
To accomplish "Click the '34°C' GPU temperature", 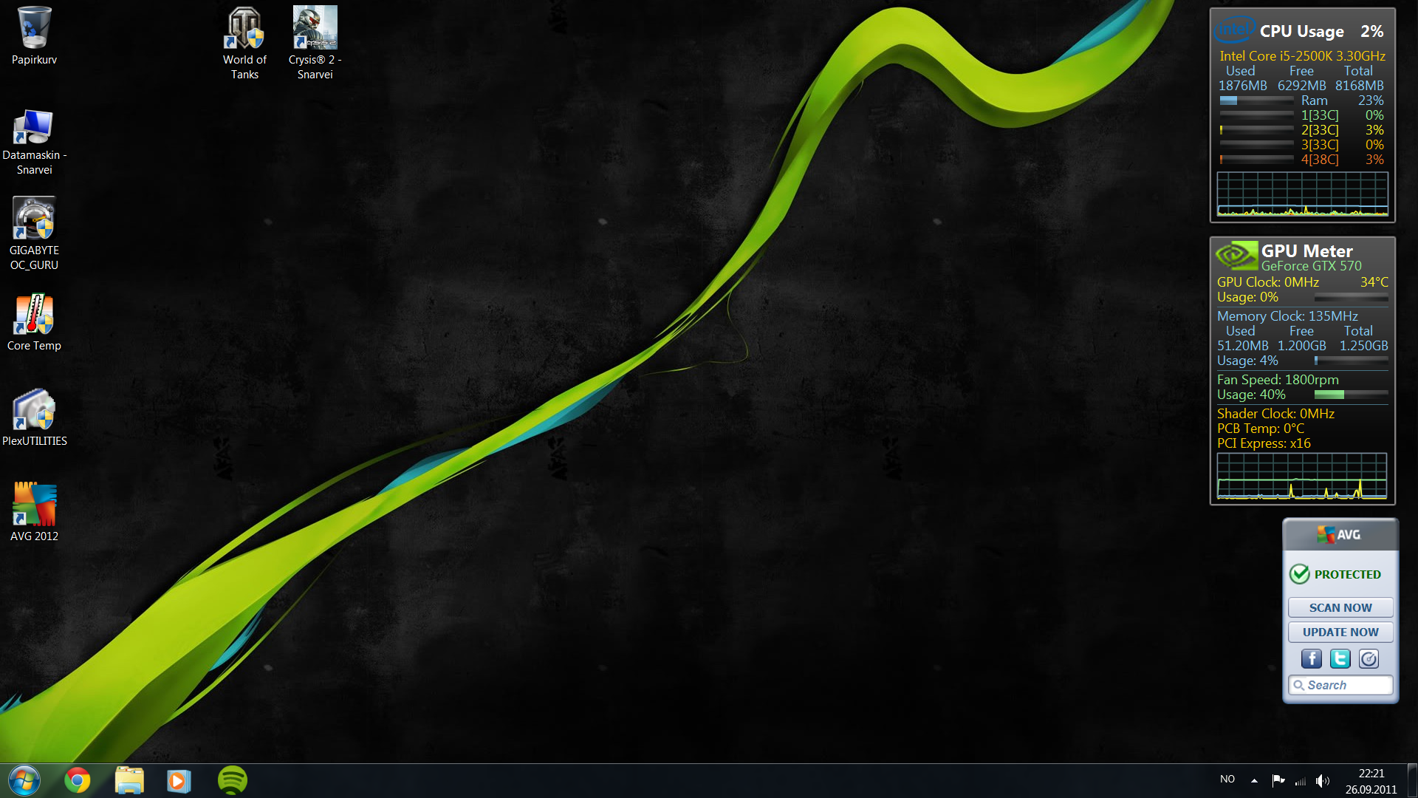I will pos(1374,282).
